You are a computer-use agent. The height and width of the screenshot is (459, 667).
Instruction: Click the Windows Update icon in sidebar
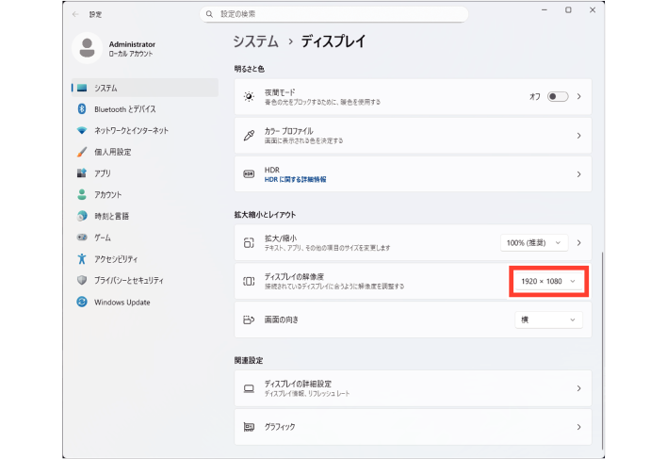point(83,303)
